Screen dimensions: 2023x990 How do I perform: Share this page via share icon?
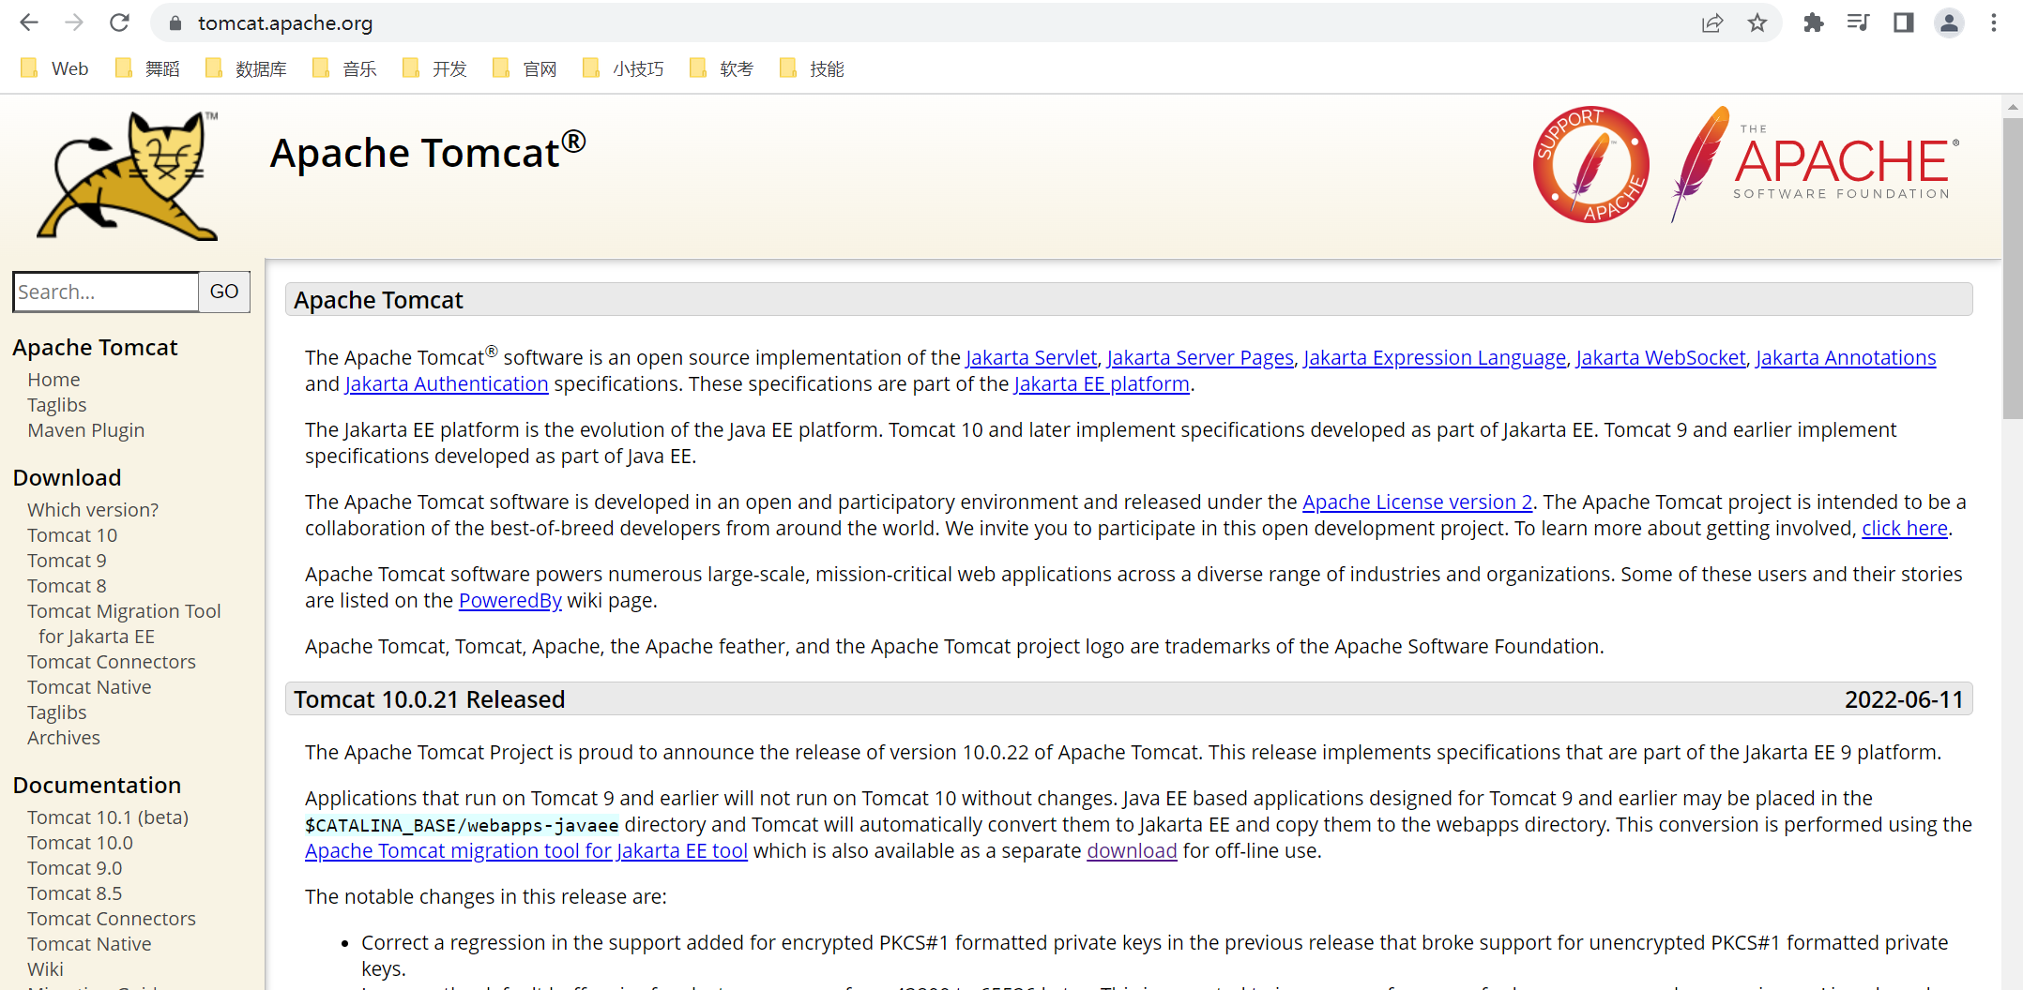tap(1712, 22)
